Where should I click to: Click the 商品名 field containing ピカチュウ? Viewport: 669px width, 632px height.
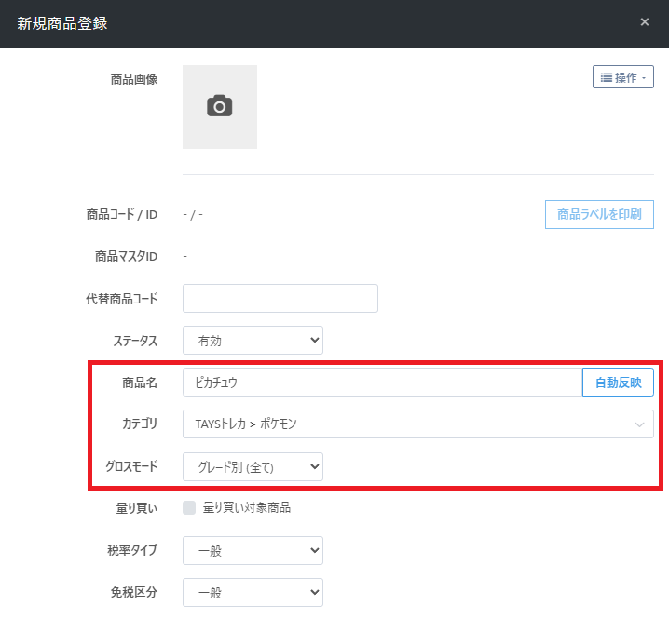(382, 382)
